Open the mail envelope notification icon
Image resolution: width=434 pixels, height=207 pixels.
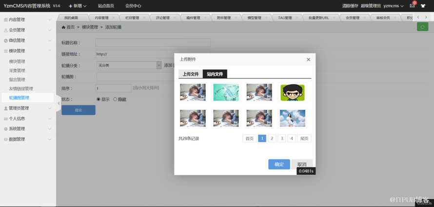click(412, 6)
